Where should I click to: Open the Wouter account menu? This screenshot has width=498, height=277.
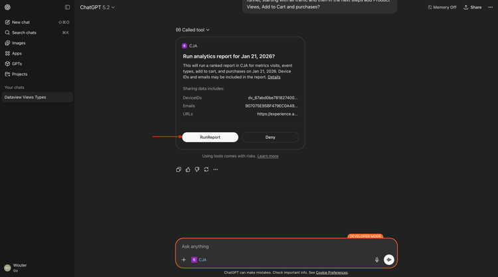pyautogui.click(x=37, y=268)
